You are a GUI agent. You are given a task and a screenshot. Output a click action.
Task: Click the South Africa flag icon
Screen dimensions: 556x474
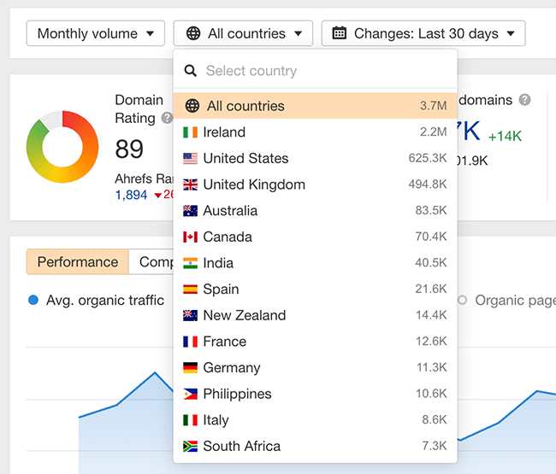tap(191, 447)
